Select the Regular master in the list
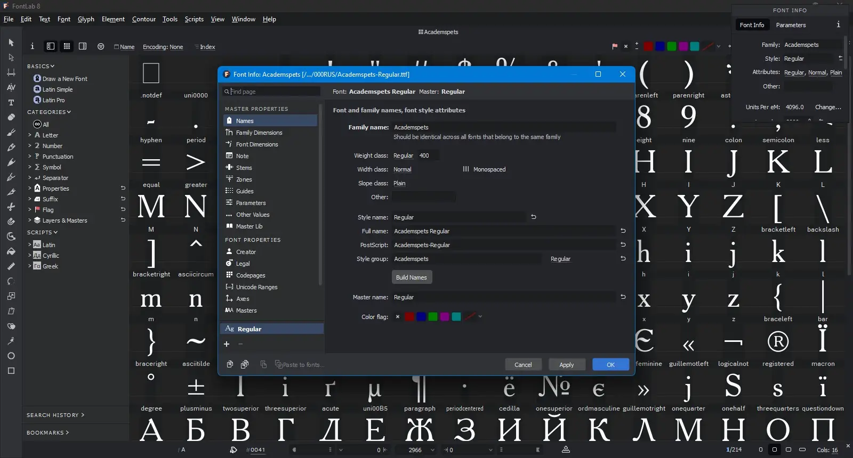 coord(272,329)
